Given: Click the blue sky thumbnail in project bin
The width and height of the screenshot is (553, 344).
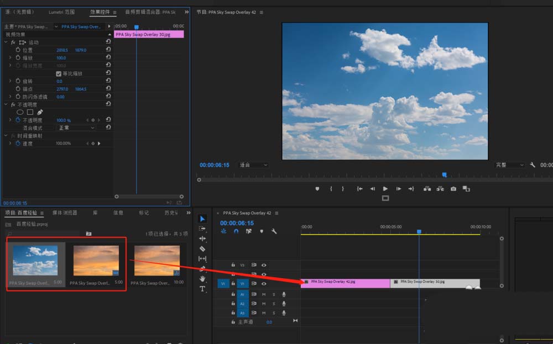Looking at the screenshot, I should click(x=35, y=260).
